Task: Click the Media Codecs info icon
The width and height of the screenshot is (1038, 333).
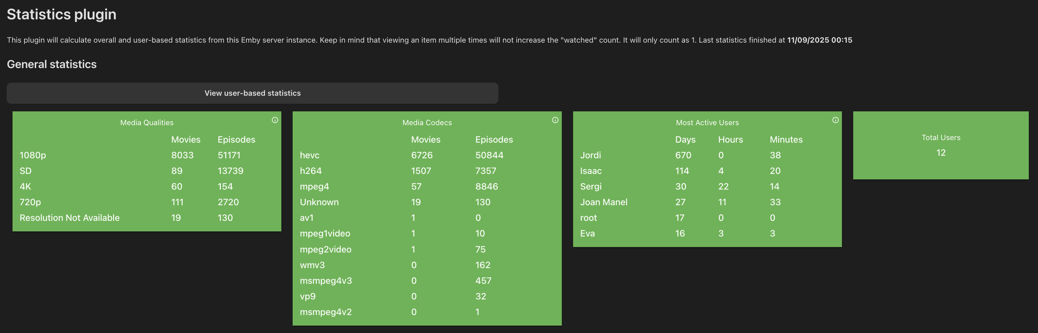Action: [555, 120]
